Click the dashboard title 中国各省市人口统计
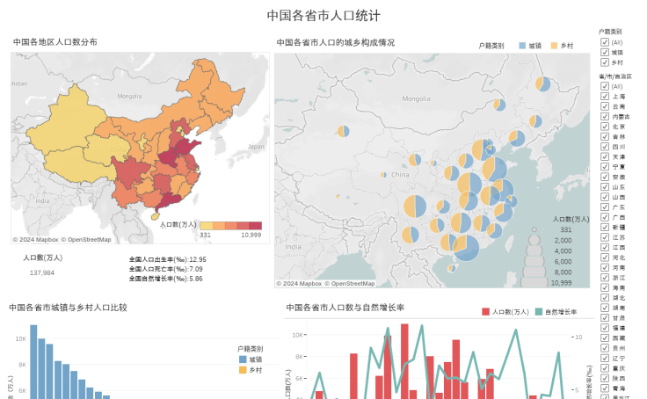Image resolution: width=647 pixels, height=399 pixels. tap(323, 16)
